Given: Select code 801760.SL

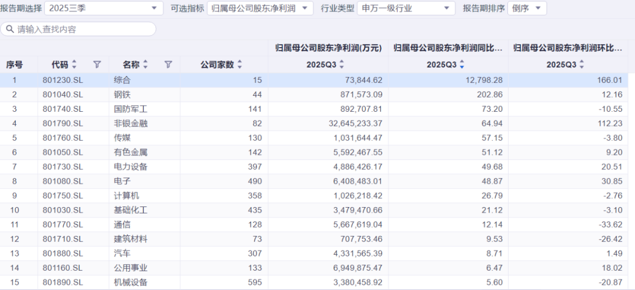Looking at the screenshot, I should 63,138.
